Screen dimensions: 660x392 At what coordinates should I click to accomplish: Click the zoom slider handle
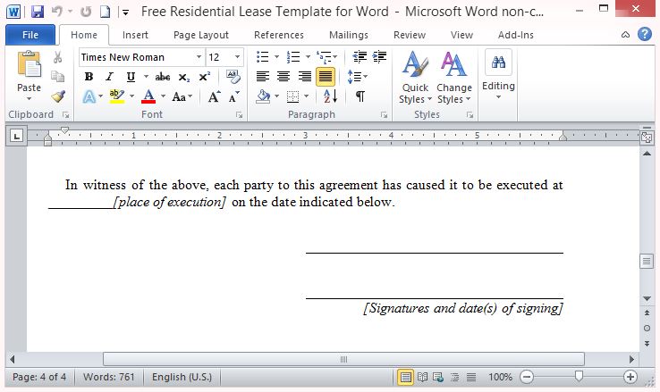579,376
